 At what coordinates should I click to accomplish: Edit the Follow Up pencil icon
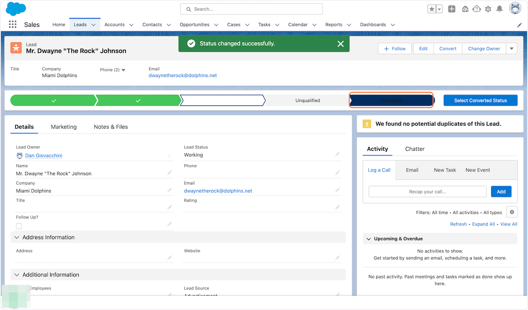pyautogui.click(x=169, y=224)
